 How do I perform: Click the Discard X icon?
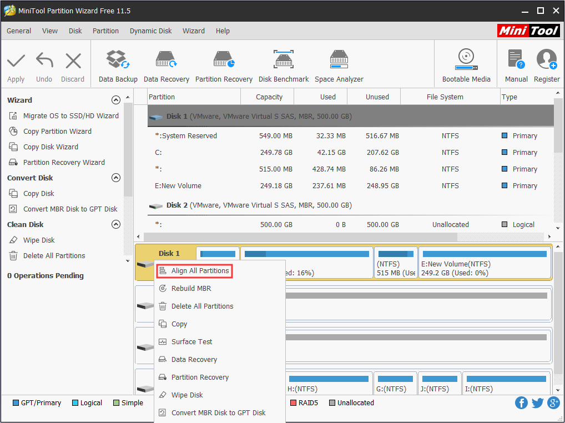point(73,61)
